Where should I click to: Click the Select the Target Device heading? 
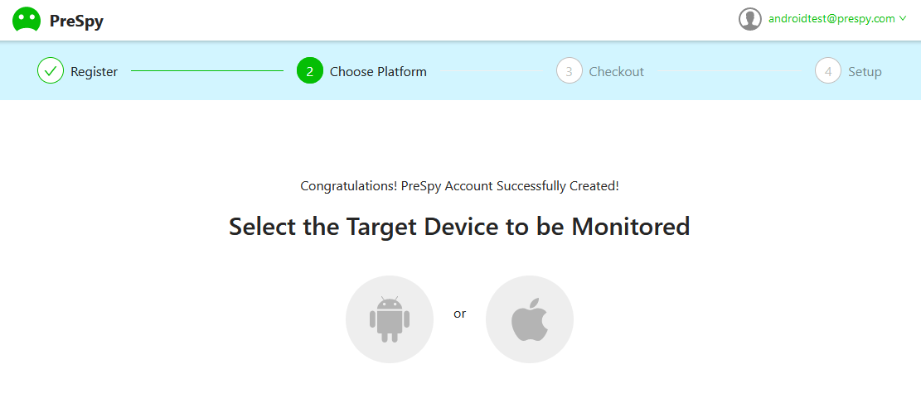pyautogui.click(x=459, y=227)
